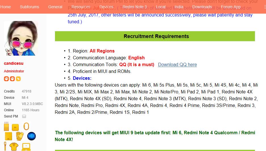Open the Downloads navigation item
Viewport: 266px width, 151px height.
pyautogui.click(x=202, y=7)
